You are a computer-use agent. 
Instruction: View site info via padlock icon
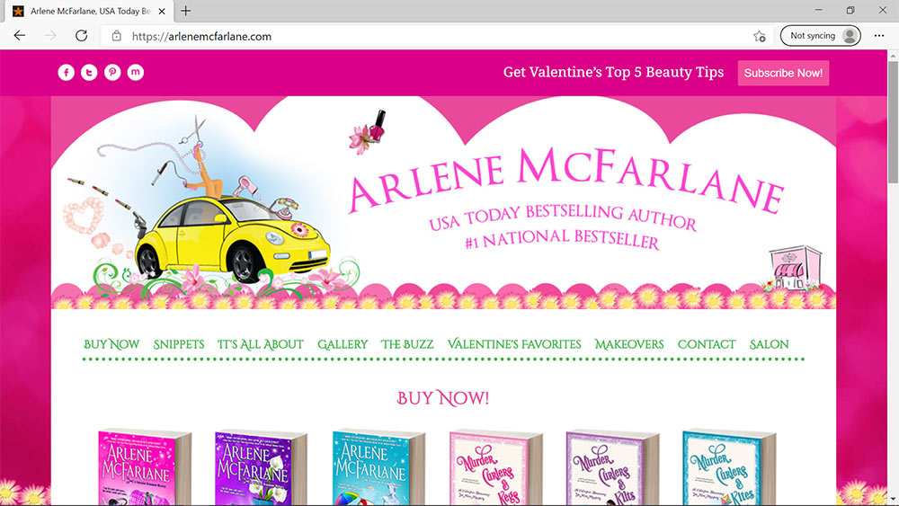click(x=116, y=36)
